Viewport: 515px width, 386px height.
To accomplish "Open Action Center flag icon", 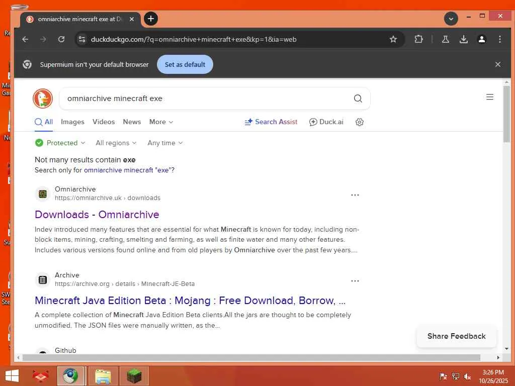I will (443, 376).
